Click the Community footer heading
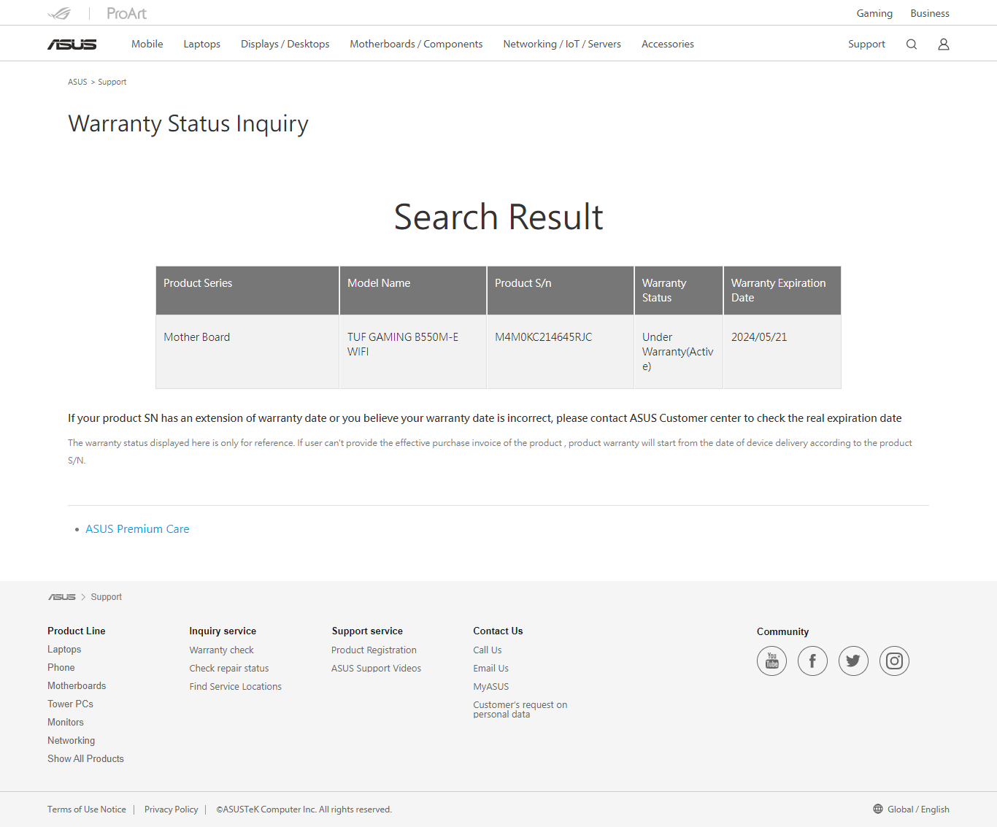 pos(782,632)
